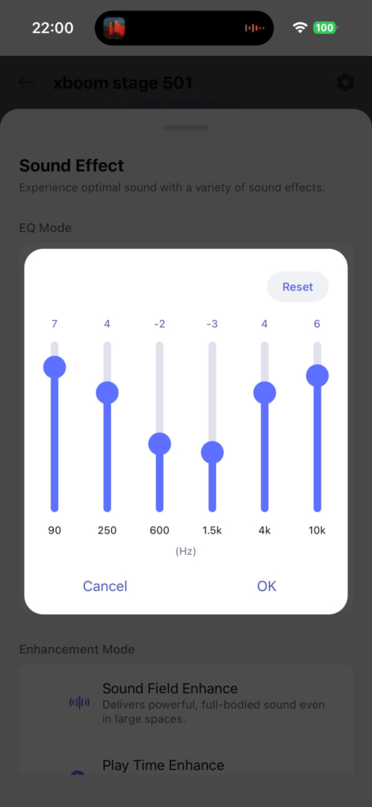Screen dimensions: 372x807
Task: Tap the Wi-Fi status icon
Action: coord(299,28)
